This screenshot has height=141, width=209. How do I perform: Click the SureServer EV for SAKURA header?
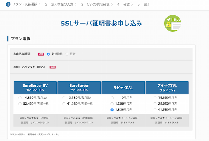point(35,88)
